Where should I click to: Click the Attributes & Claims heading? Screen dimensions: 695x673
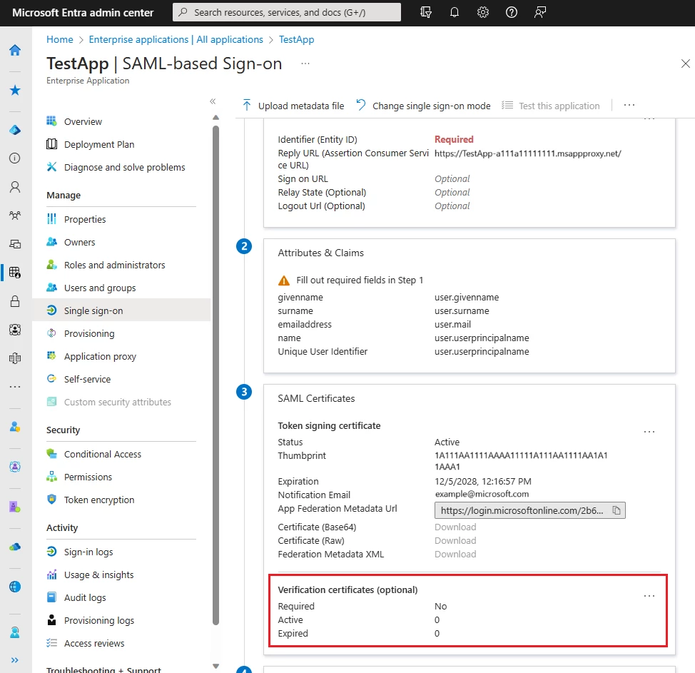pos(321,253)
